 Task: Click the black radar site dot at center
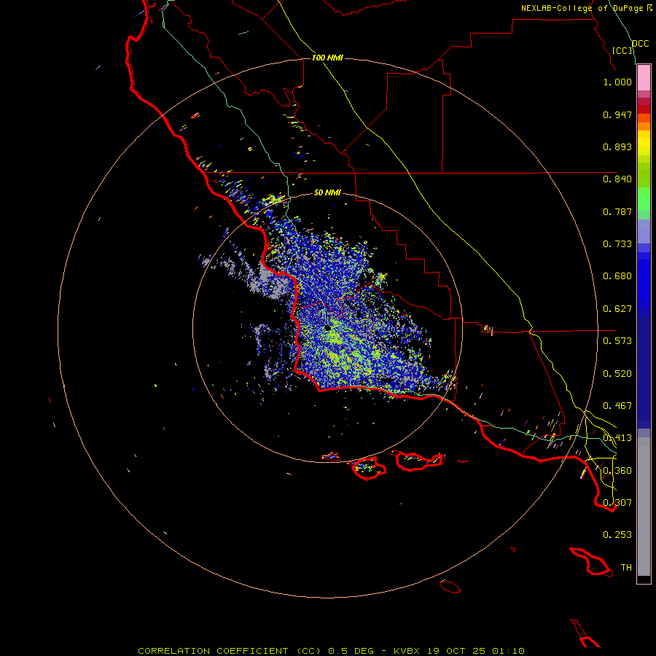tap(327, 328)
